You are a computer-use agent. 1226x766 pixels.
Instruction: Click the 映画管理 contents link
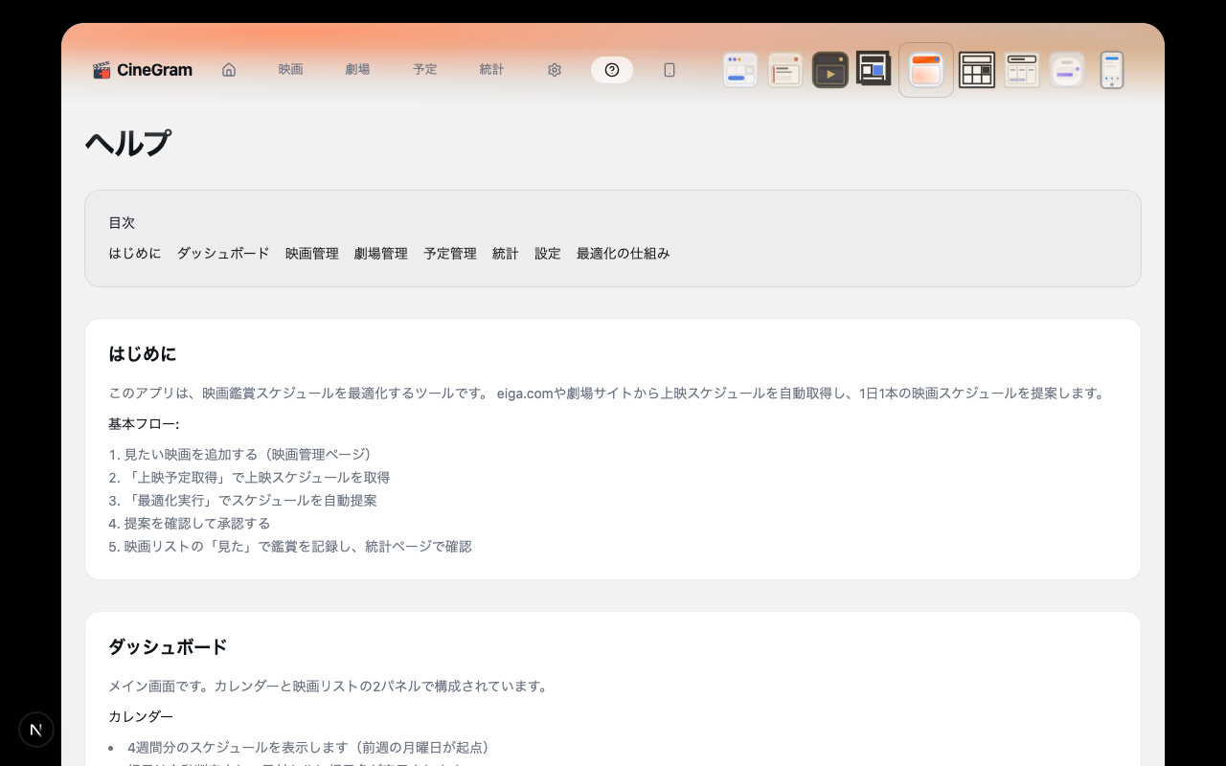point(312,254)
